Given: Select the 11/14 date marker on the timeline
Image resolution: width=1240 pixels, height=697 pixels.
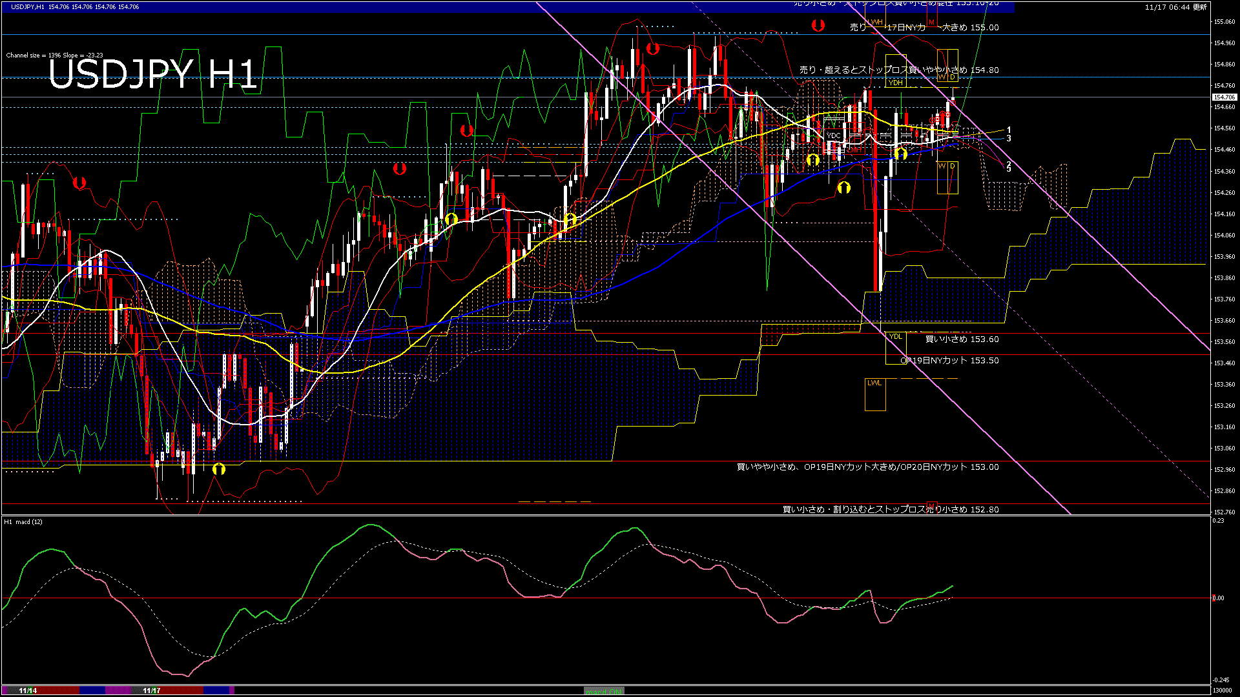Looking at the screenshot, I should (x=26, y=691).
